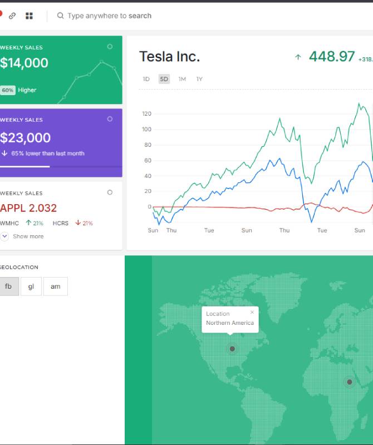Select the am geolocation tab
This screenshot has width=373, height=445.
pyautogui.click(x=56, y=286)
